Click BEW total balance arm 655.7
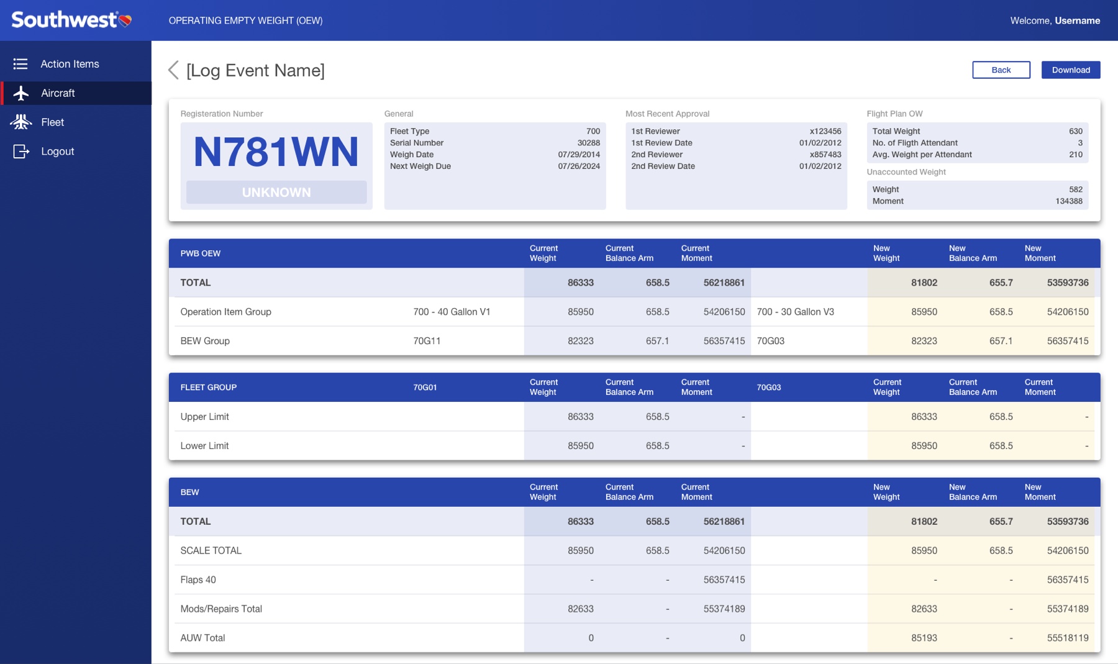Image resolution: width=1118 pixels, height=664 pixels. (1001, 522)
